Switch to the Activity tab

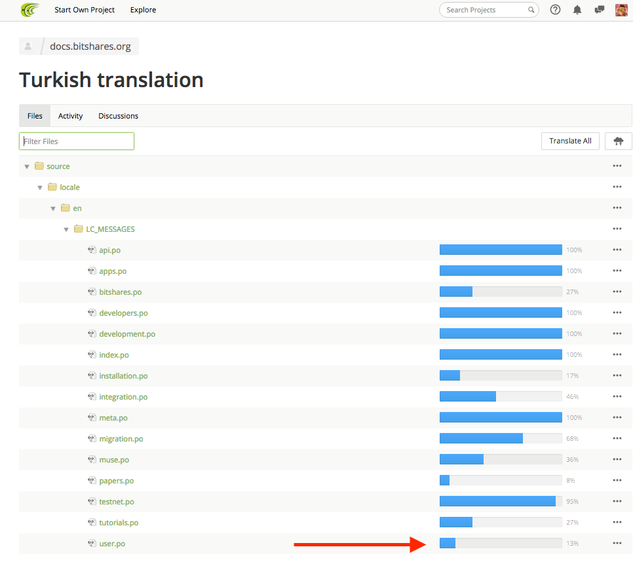70,116
